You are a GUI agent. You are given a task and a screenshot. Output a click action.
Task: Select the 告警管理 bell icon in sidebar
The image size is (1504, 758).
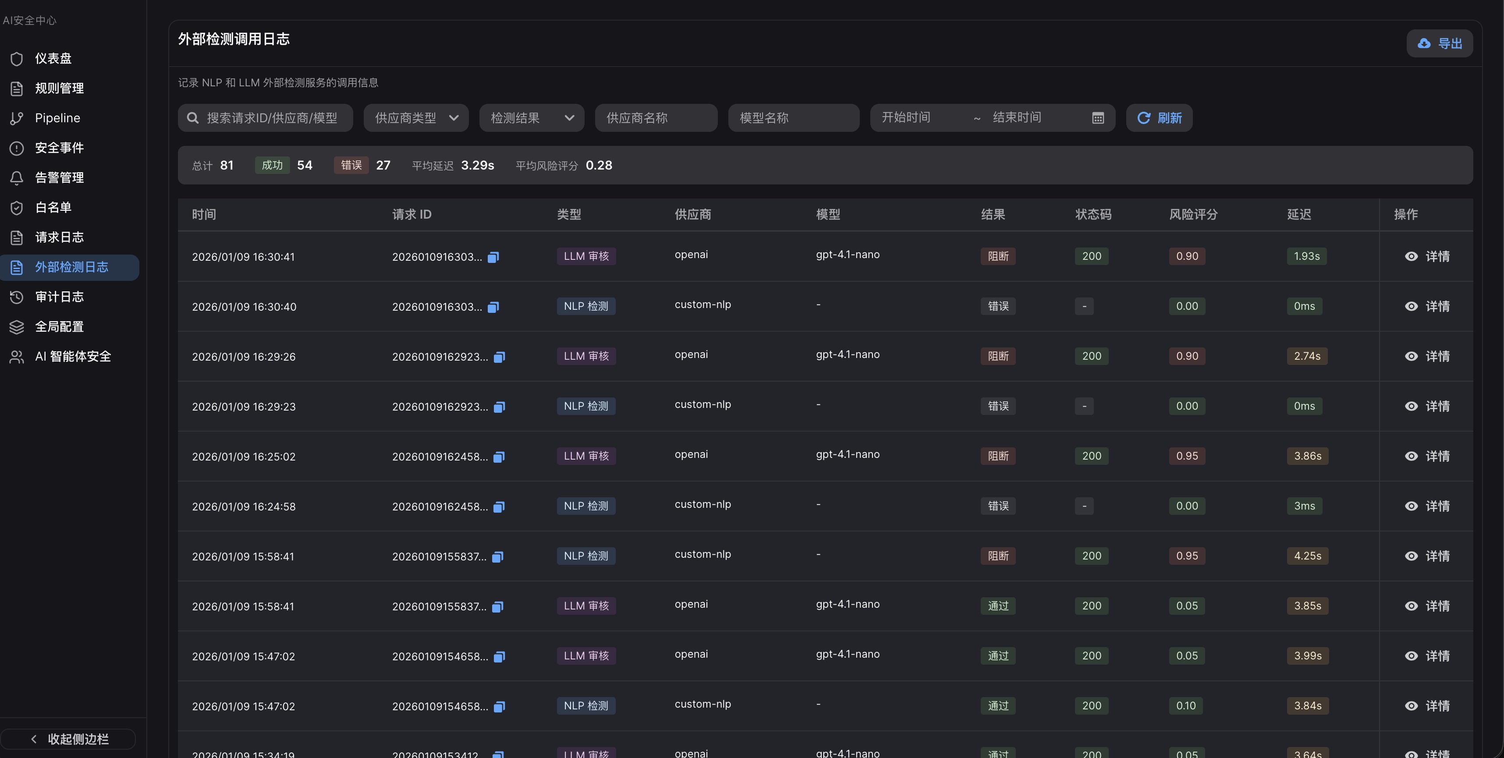[x=16, y=177]
